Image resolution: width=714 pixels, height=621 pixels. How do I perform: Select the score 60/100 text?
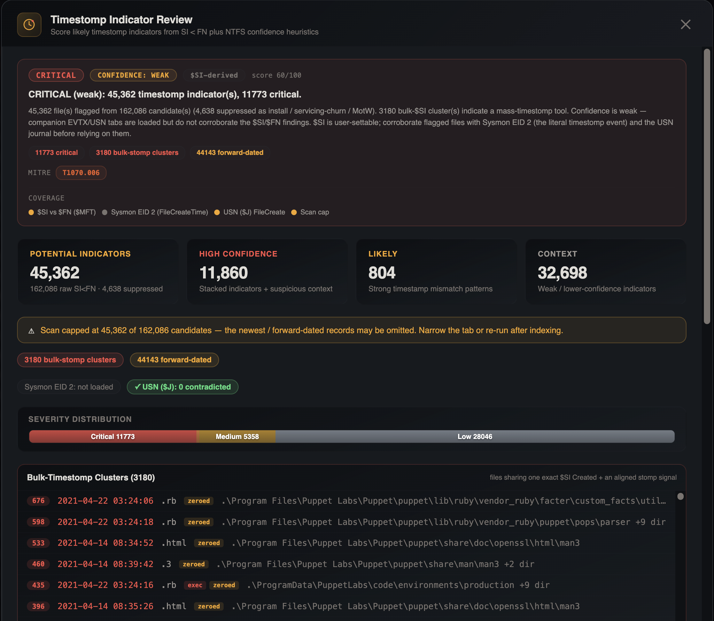[277, 75]
